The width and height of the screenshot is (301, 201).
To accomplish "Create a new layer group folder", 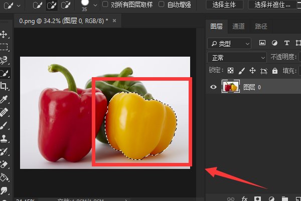I will click(284, 198).
